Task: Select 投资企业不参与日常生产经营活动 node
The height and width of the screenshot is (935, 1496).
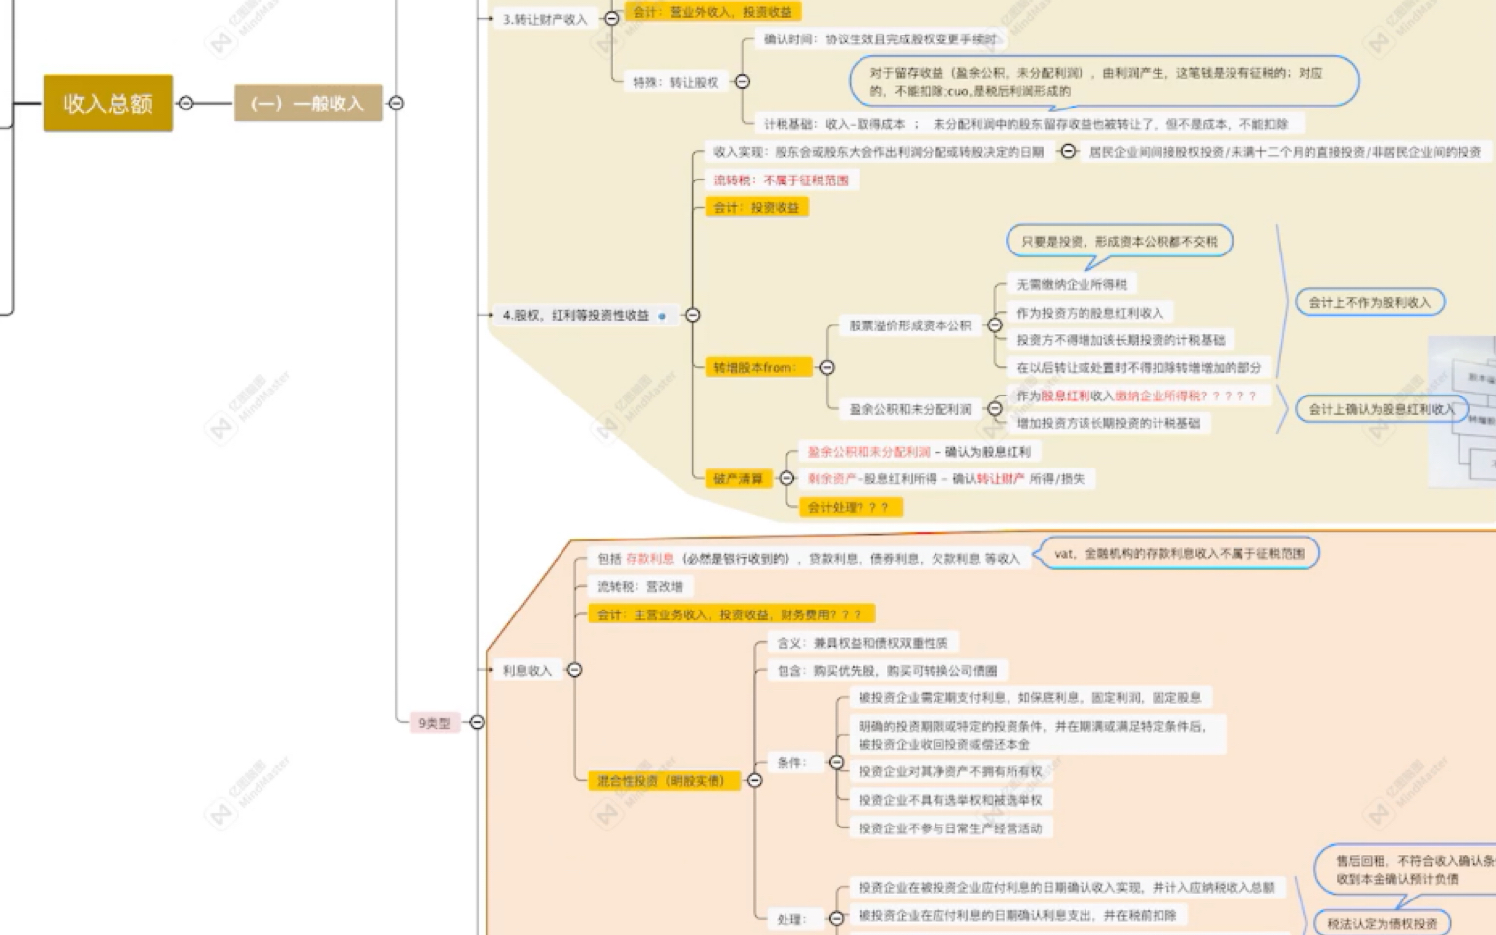Action: (950, 828)
